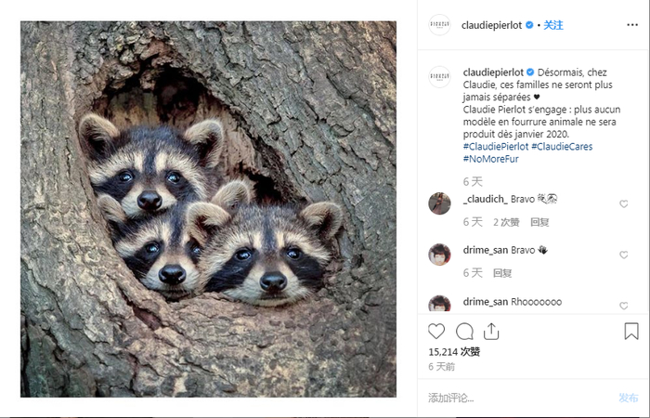650x418 pixels.
Task: Open the #ClaudiePierlot hashtag
Action: point(495,147)
